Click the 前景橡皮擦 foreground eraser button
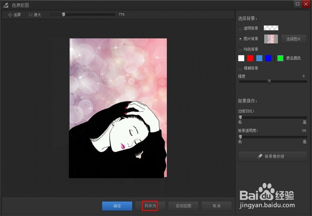The image size is (312, 216). point(273,157)
